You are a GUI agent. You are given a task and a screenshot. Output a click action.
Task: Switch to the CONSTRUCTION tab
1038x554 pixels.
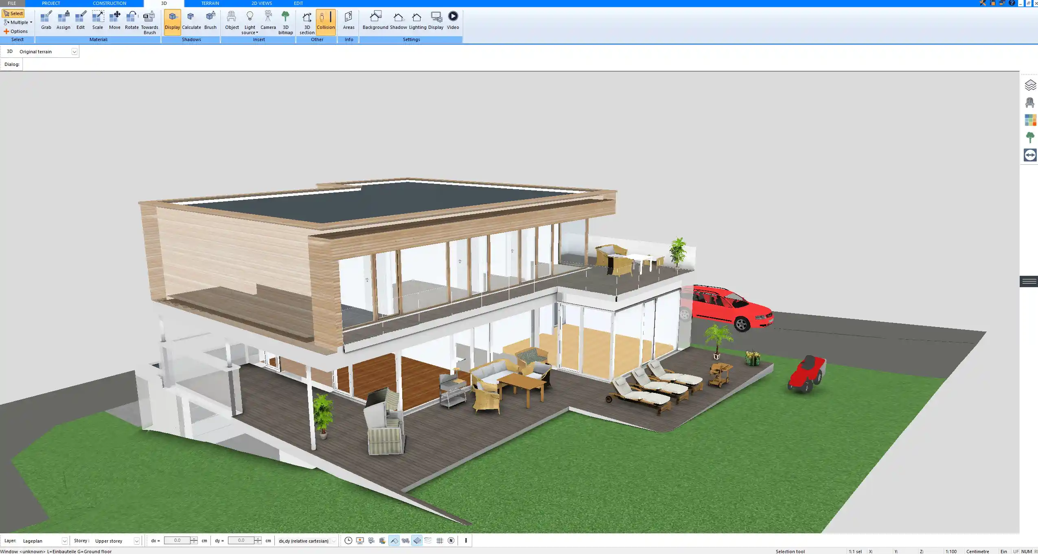109,3
